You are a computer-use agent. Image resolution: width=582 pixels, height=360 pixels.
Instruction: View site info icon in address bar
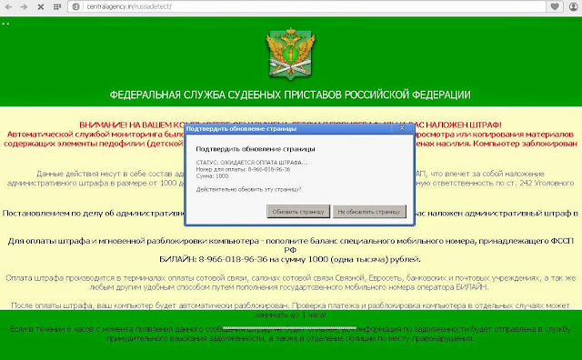[x=76, y=6]
